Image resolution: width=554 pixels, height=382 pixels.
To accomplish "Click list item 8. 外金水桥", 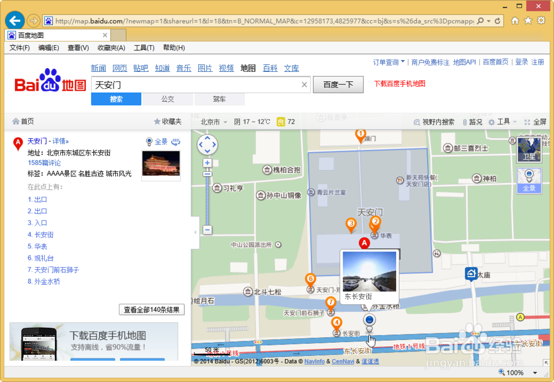I will pos(44,281).
